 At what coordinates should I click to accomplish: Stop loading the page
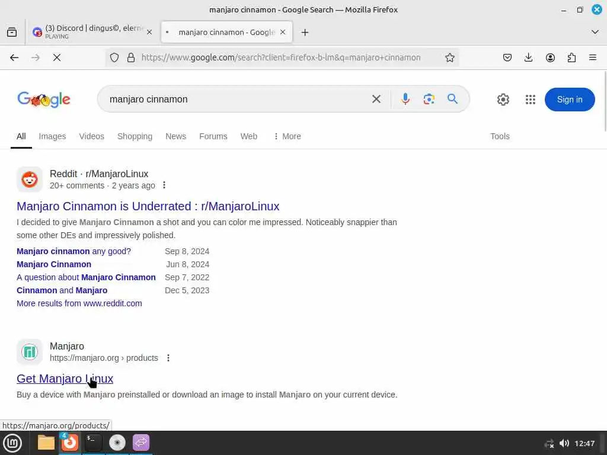tap(56, 57)
